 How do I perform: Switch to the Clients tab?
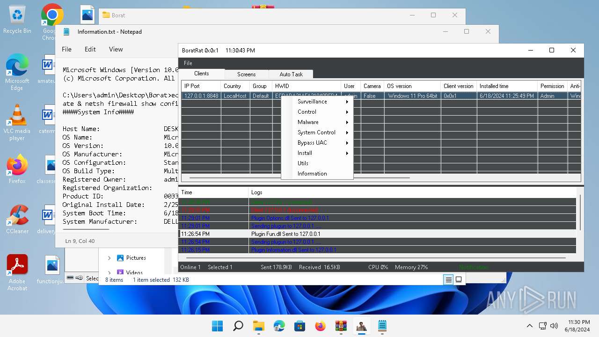(x=202, y=73)
